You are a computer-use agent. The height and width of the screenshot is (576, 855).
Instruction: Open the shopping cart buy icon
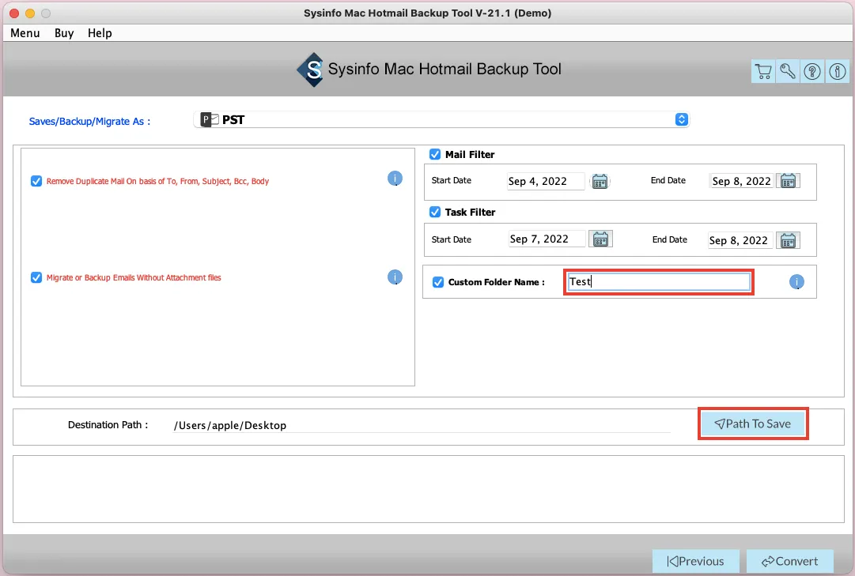(762, 71)
